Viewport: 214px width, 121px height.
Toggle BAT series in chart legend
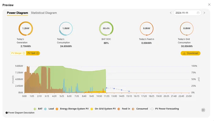tap(38, 109)
